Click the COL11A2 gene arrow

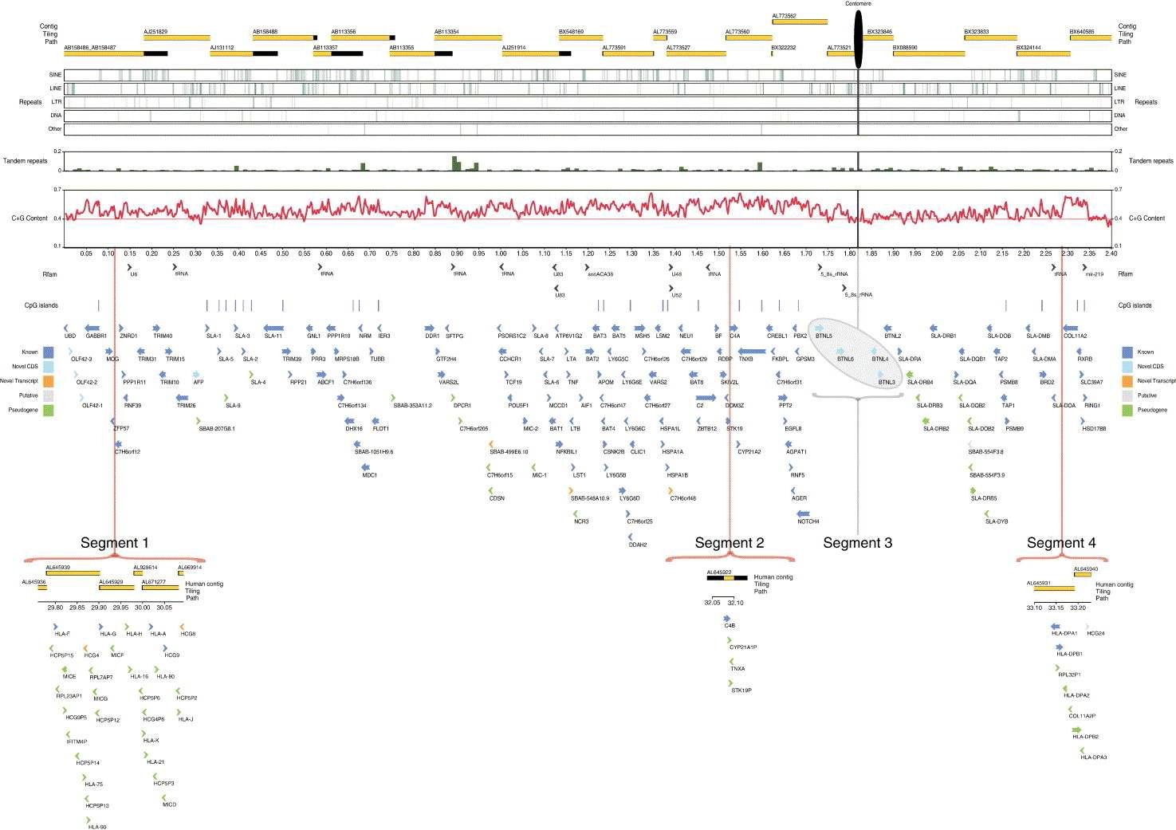coord(1070,328)
